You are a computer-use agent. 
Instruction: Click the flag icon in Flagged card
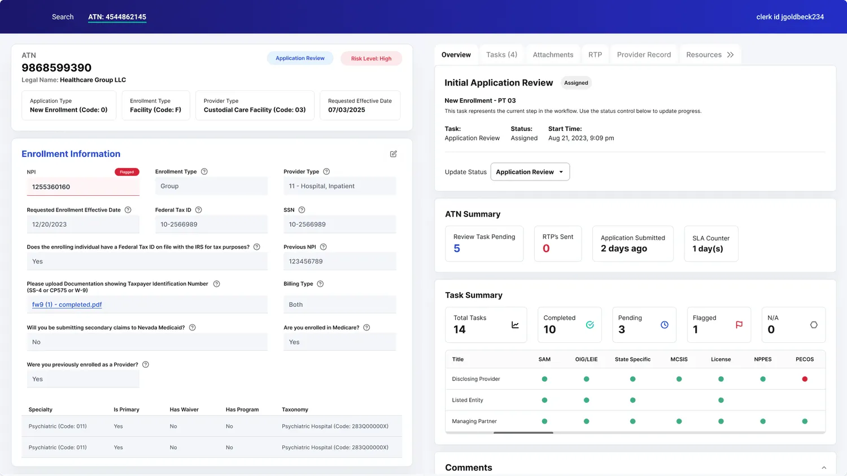coord(739,325)
